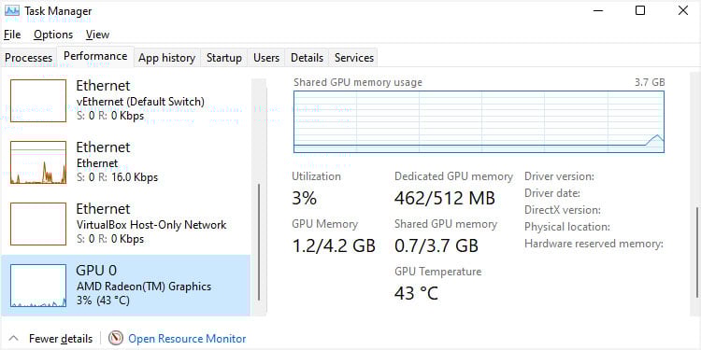The height and width of the screenshot is (350, 701).
Task: Maximize the Task Manager window
Action: [640, 10]
